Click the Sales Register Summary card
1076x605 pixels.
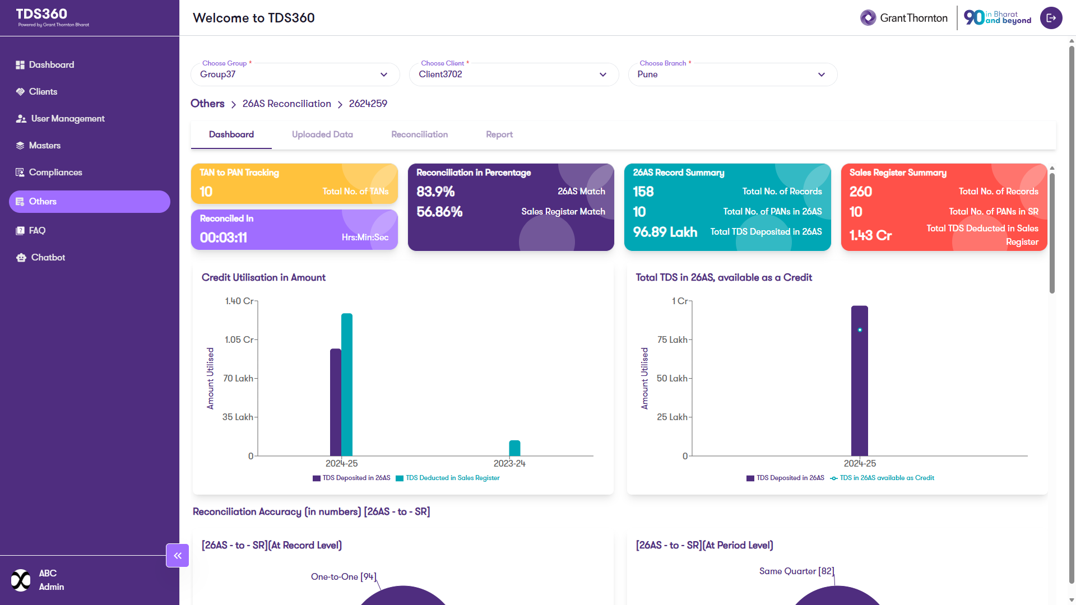[x=944, y=207]
